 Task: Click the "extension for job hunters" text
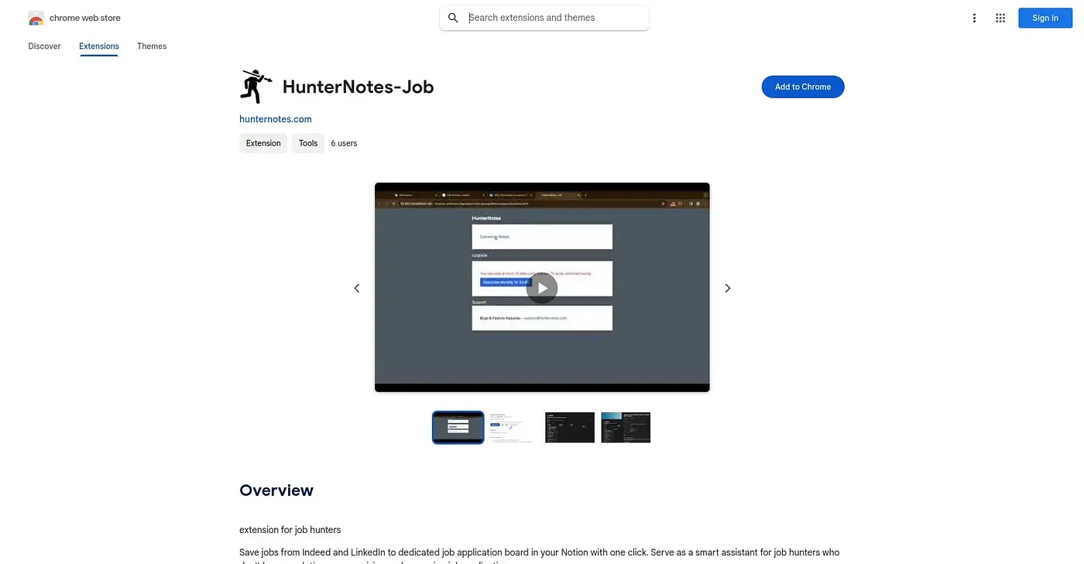pos(290,530)
